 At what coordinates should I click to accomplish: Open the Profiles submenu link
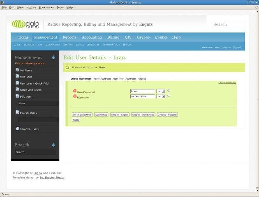pyautogui.click(x=68, y=44)
